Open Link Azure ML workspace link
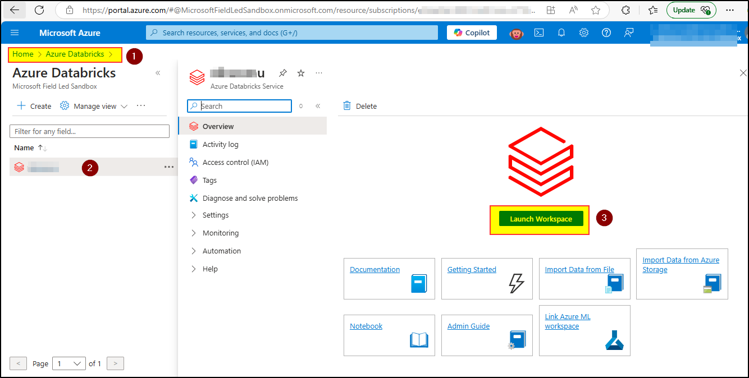749x378 pixels. [568, 321]
